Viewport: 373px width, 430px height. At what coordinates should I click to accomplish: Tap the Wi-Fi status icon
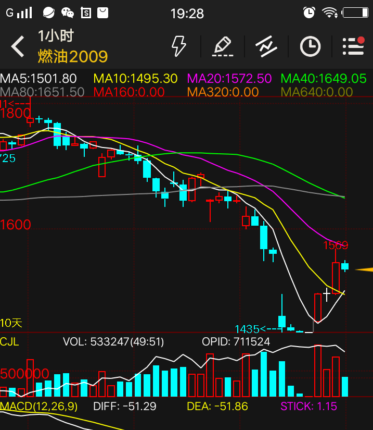(329, 13)
